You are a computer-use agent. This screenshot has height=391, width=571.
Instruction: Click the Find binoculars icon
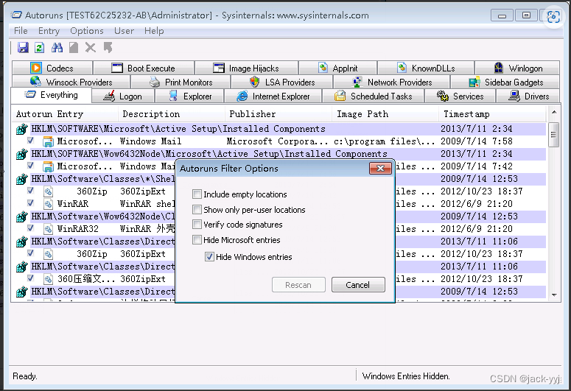point(57,48)
